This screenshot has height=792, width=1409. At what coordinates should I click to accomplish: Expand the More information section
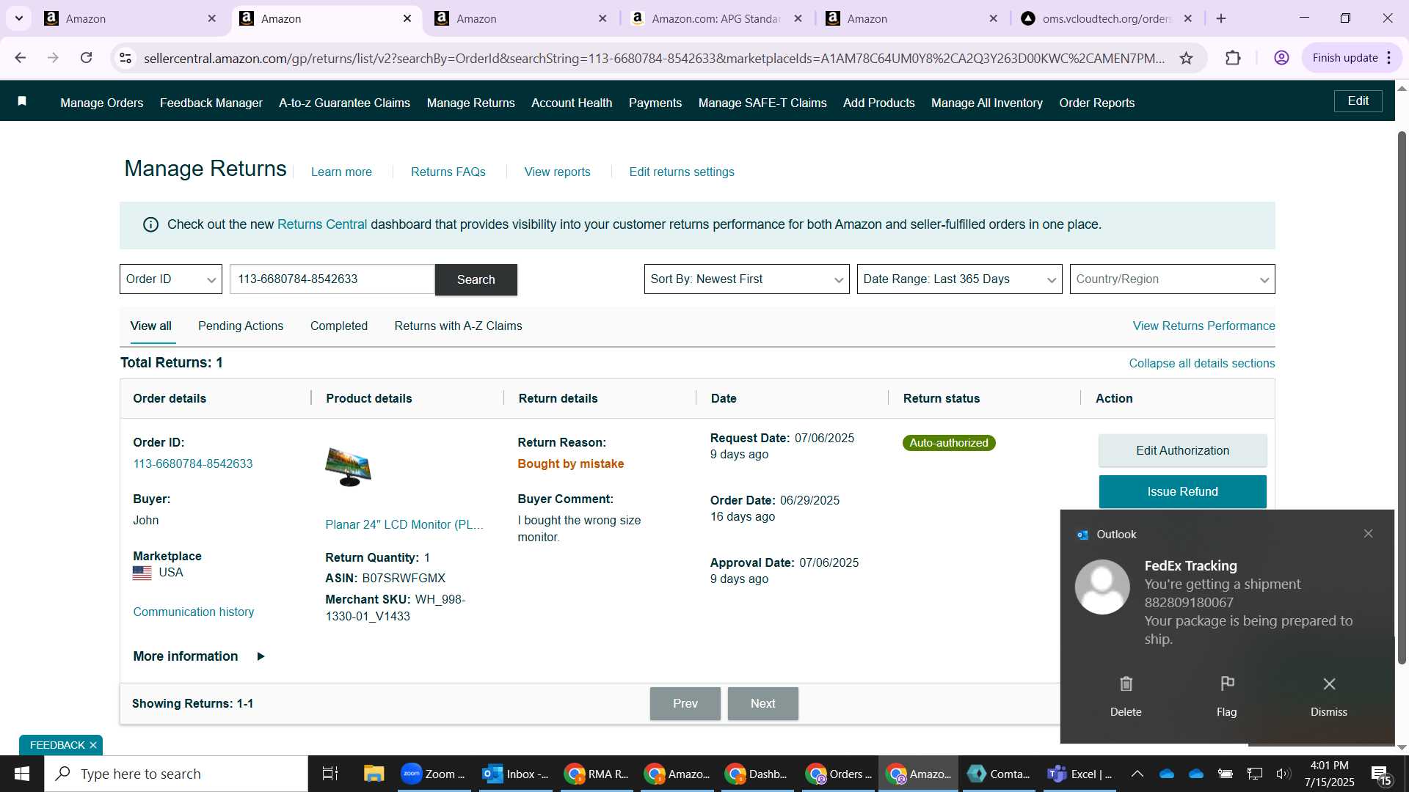click(198, 656)
